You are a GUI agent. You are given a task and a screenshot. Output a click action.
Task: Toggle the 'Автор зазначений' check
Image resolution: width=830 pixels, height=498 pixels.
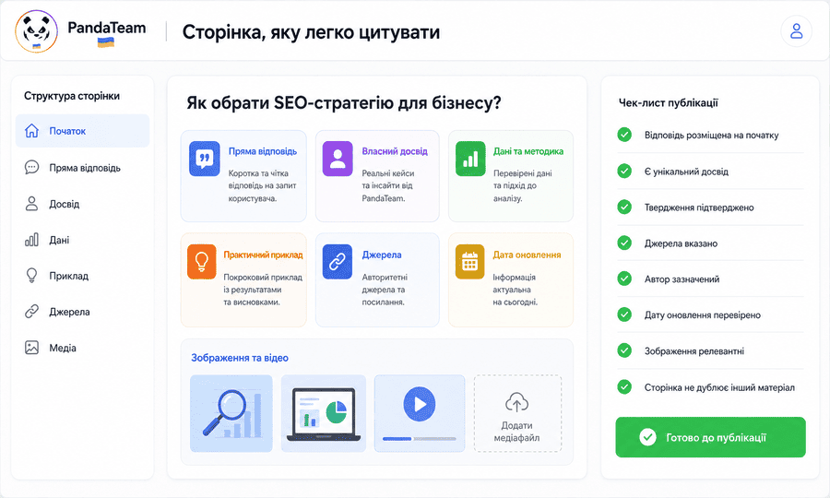624,279
